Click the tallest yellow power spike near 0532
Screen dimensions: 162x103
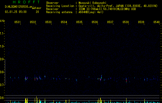(x=36, y=100)
